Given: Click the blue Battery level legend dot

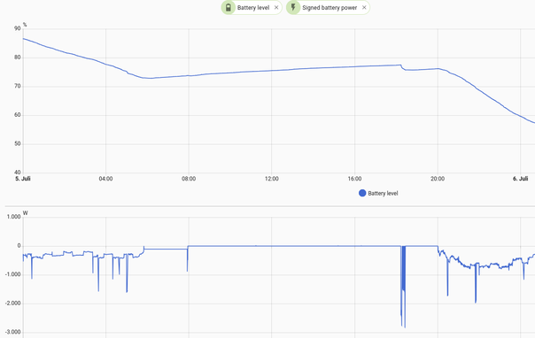Looking at the screenshot, I should coord(362,193).
